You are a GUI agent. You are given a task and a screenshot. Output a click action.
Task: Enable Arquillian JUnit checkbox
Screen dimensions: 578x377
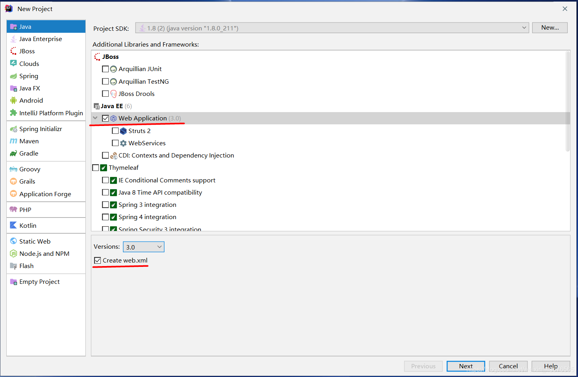[x=105, y=69]
